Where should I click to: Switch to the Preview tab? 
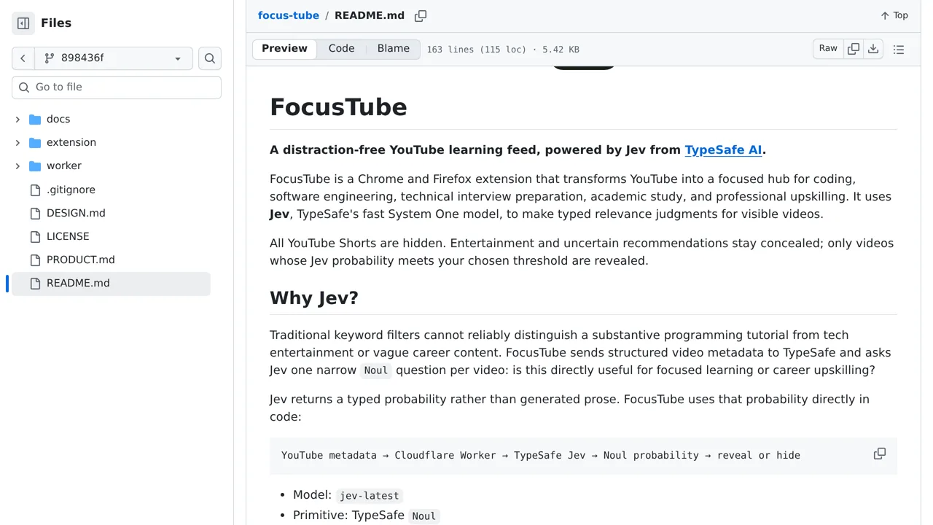tap(284, 49)
